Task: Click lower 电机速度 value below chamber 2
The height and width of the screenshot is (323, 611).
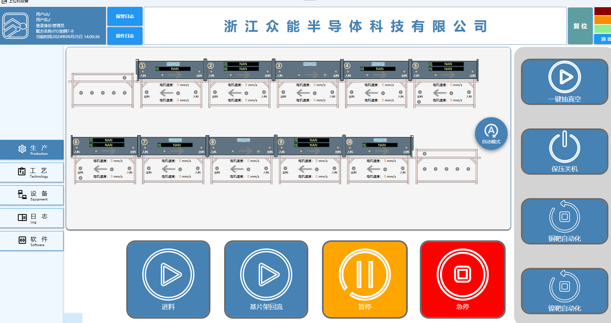Action: [x=246, y=100]
